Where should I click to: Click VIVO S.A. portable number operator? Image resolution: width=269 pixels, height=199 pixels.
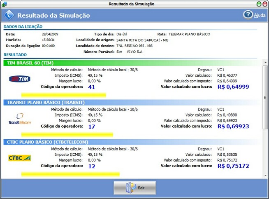[135, 52]
